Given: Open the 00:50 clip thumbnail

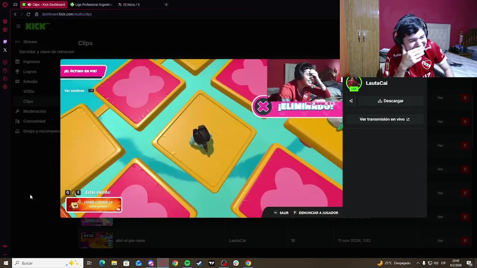Looking at the screenshot, I should click(97, 240).
